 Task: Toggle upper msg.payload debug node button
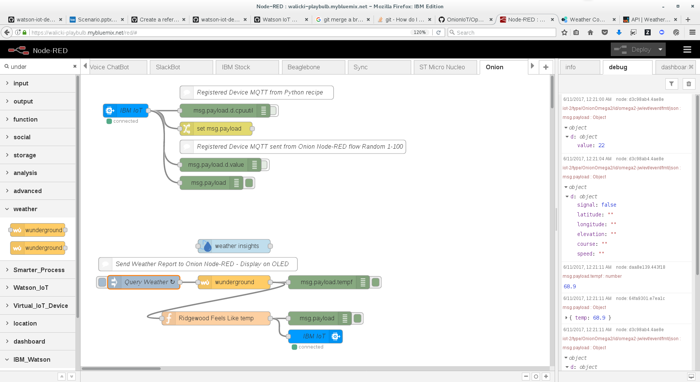249,183
